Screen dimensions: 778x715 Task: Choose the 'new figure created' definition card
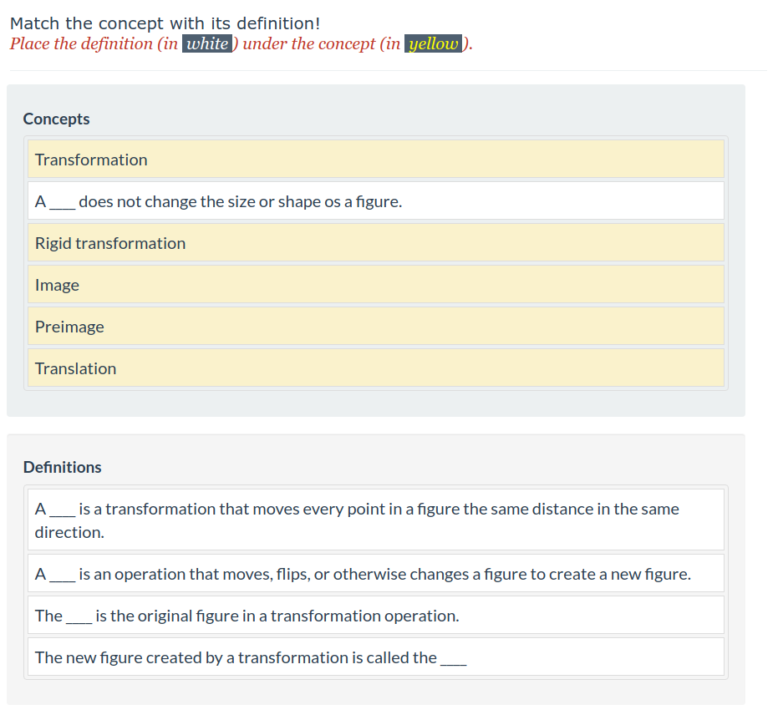click(375, 657)
